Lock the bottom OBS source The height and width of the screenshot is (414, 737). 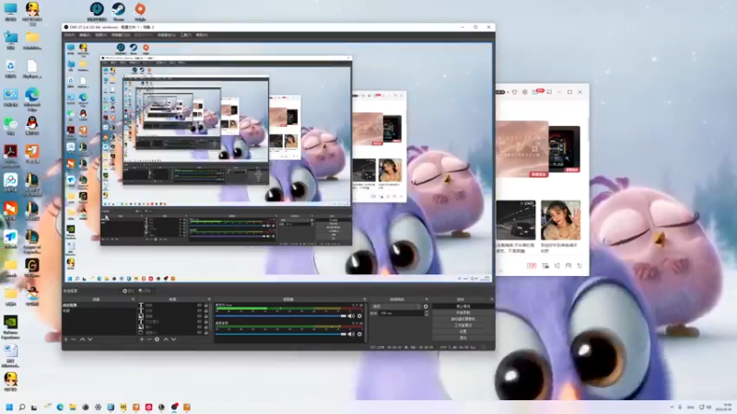205,332
